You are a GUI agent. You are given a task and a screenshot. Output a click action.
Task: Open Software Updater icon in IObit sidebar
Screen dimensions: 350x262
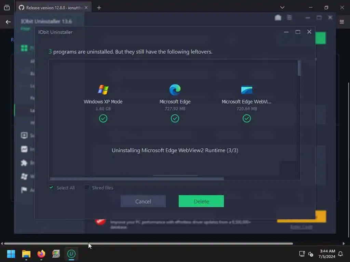tap(24, 135)
